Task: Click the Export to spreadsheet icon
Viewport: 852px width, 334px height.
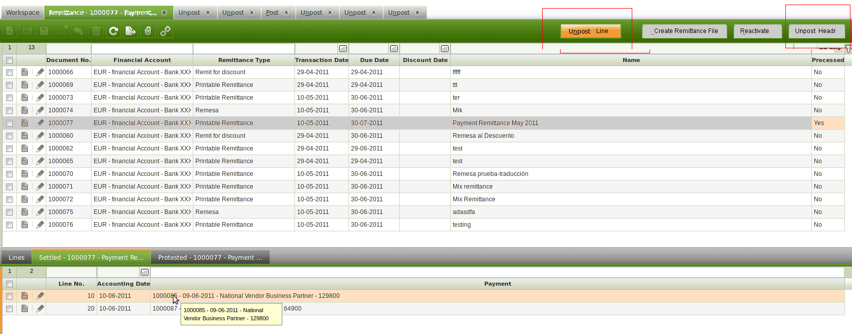Action: tap(131, 31)
